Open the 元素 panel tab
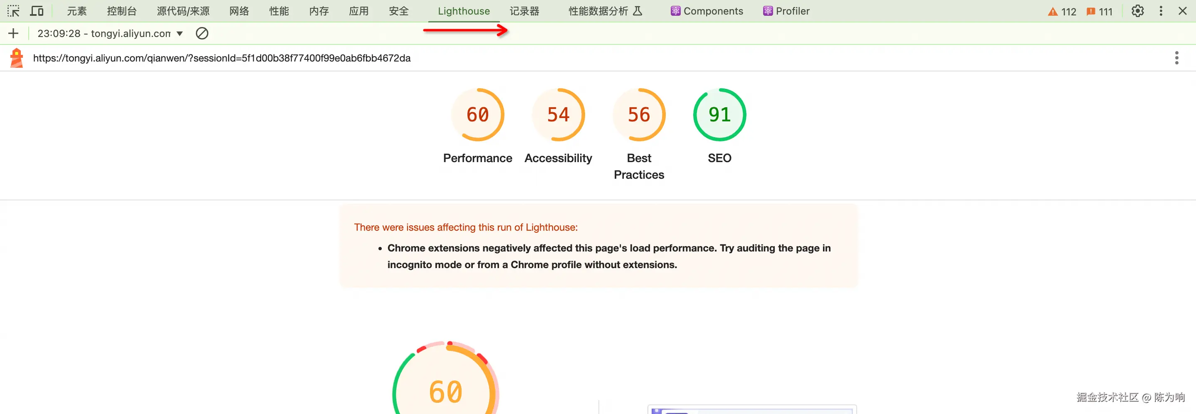1196x414 pixels. pyautogui.click(x=77, y=11)
